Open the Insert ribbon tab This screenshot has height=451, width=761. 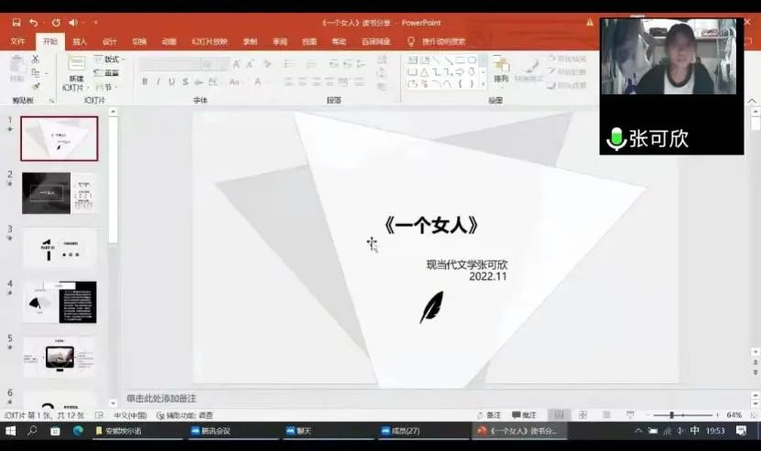pyautogui.click(x=80, y=41)
